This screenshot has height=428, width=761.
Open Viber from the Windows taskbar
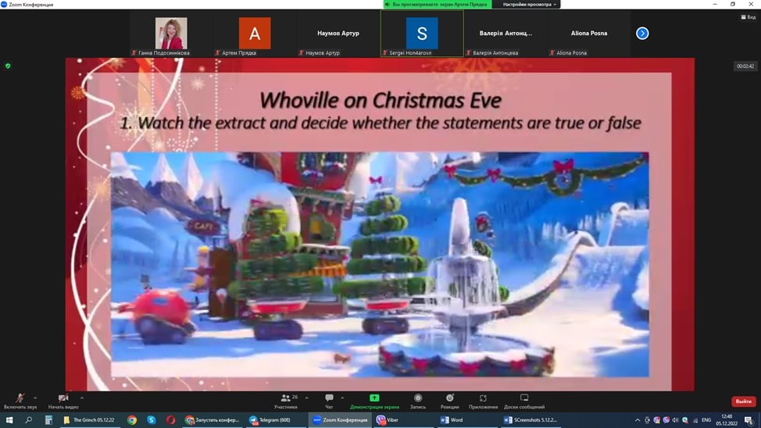388,420
